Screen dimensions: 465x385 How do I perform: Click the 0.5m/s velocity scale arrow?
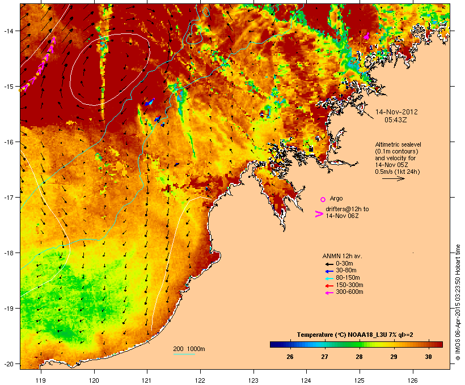pyautogui.click(x=393, y=178)
